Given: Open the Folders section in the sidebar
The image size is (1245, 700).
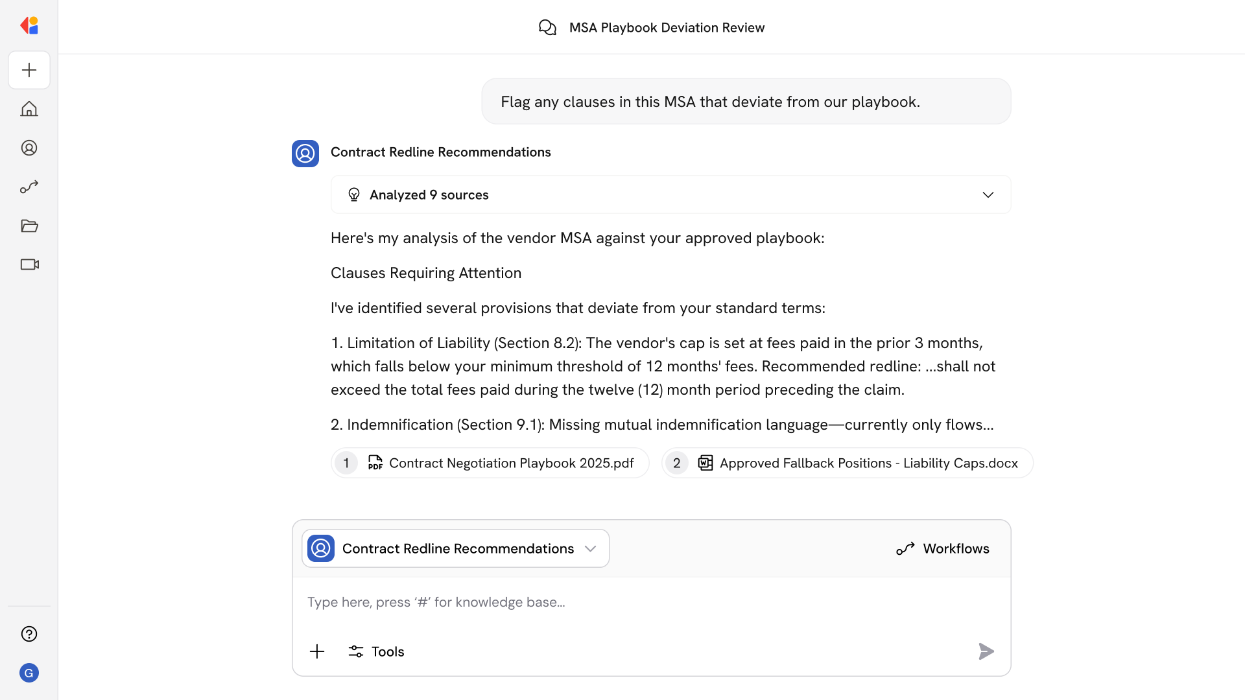Looking at the screenshot, I should [29, 226].
